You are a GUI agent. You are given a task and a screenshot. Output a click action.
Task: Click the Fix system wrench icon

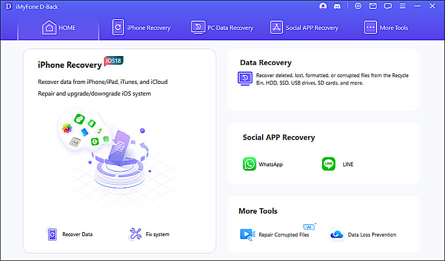135,234
